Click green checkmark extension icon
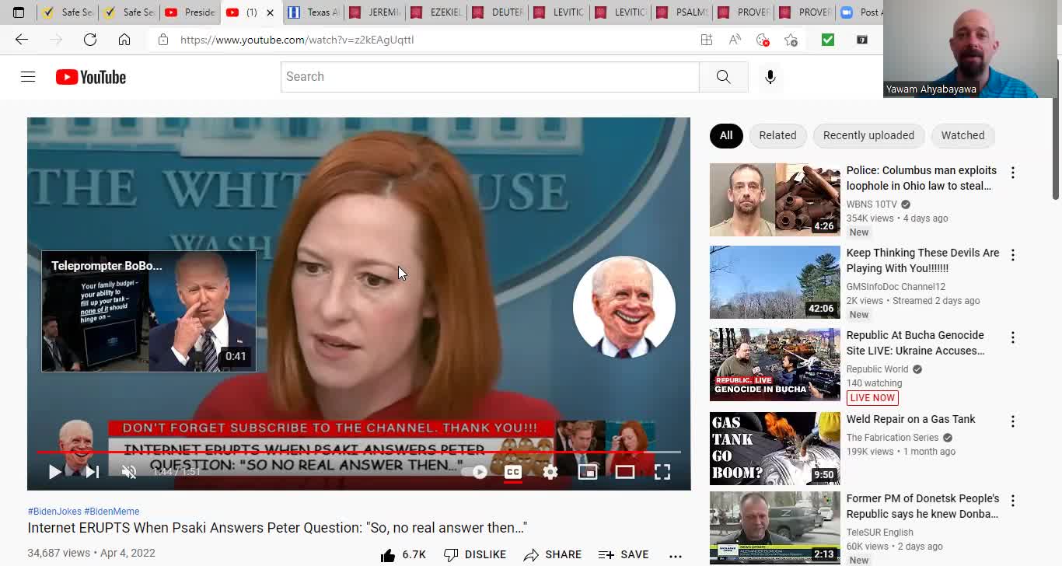This screenshot has width=1062, height=566. (828, 40)
